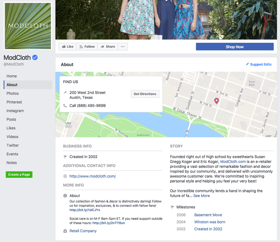Click Get Directions button
The height and width of the screenshot is (242, 280).
(145, 94)
